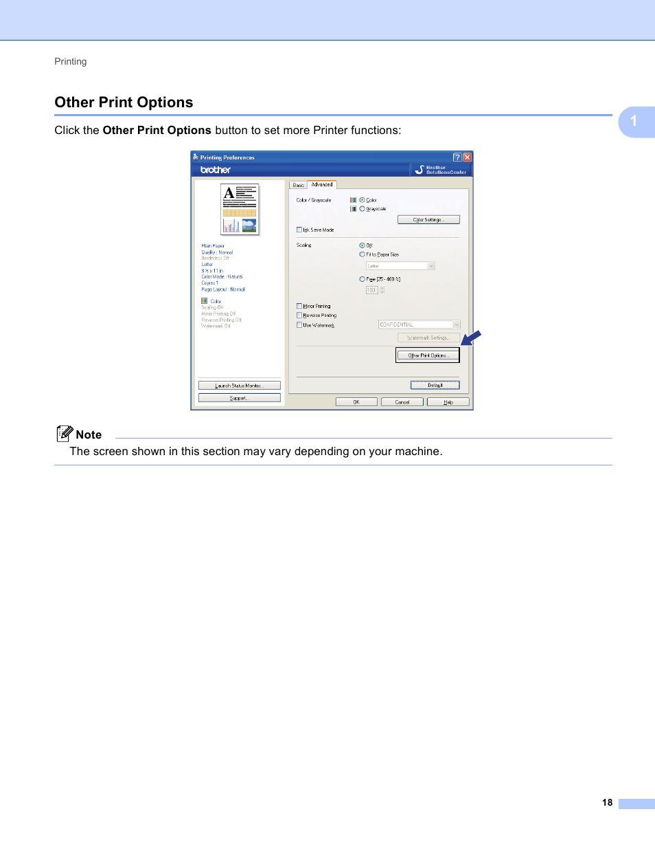Click the title bar question mark help icon
The width and height of the screenshot is (655, 849).
click(457, 157)
